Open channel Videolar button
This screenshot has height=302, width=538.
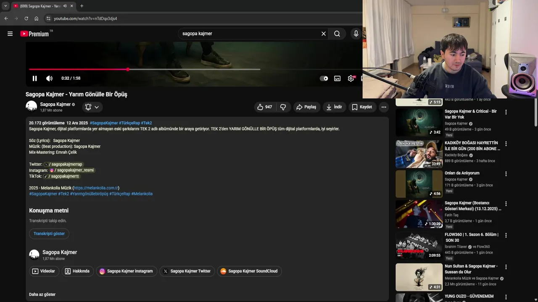[x=44, y=271]
